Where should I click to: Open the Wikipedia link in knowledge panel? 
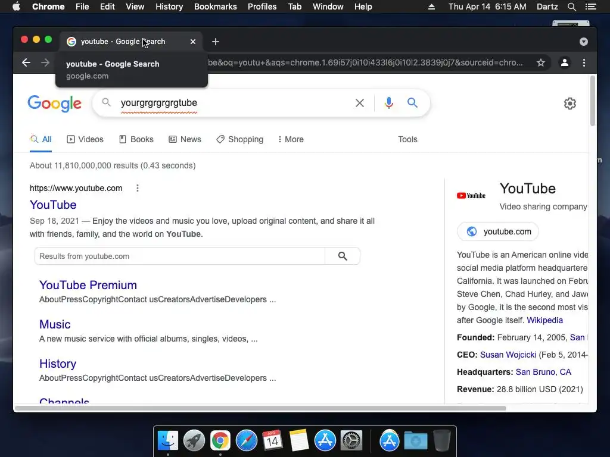pos(544,320)
